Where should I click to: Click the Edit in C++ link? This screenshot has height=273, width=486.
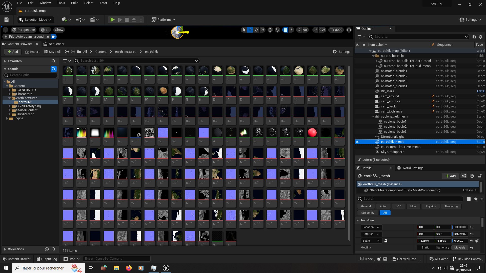click(x=470, y=190)
